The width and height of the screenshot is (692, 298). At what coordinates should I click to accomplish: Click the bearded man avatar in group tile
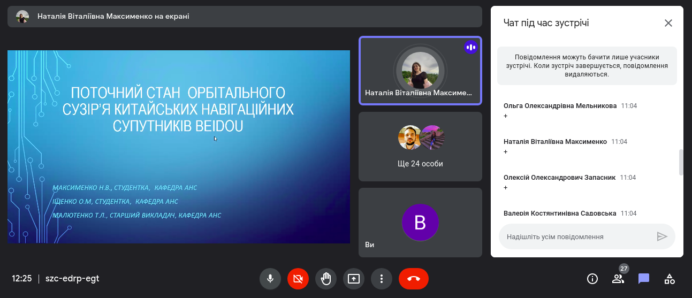(x=410, y=137)
